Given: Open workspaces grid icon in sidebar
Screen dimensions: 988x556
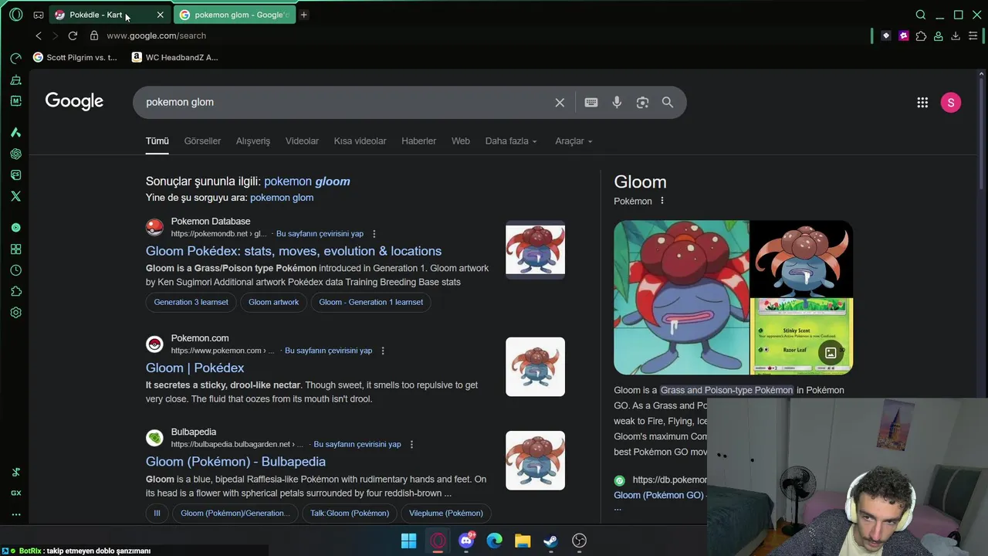Looking at the screenshot, I should [x=15, y=249].
